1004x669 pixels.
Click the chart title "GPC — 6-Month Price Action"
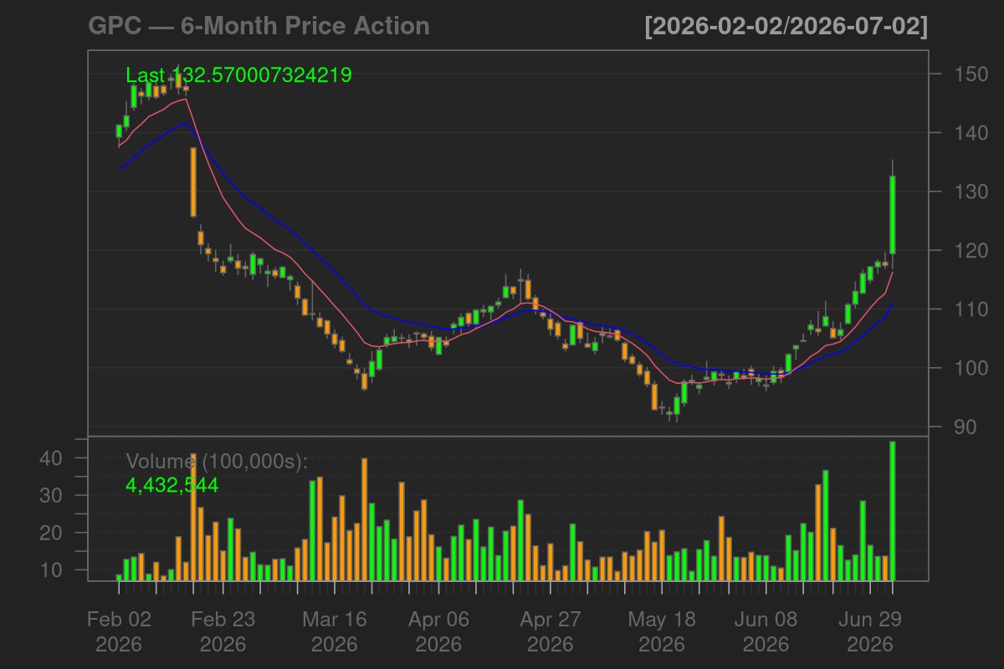[259, 27]
